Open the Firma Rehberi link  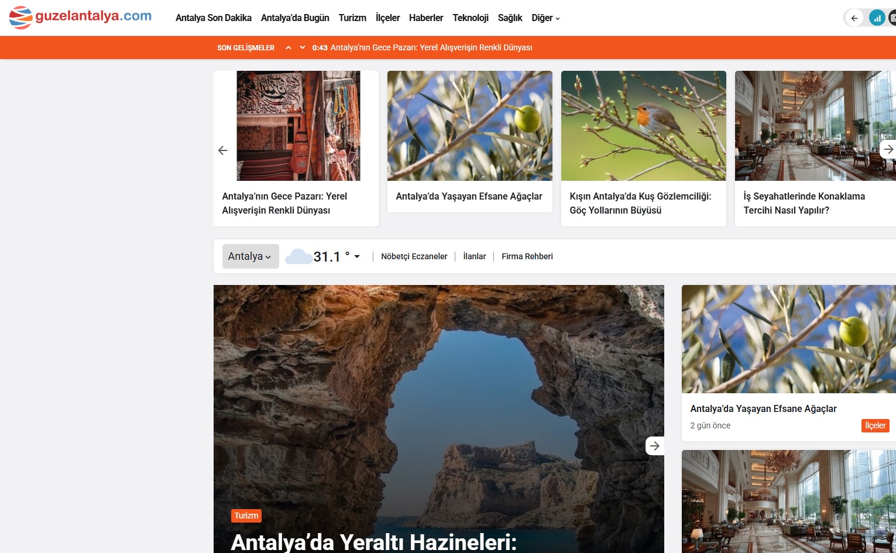click(527, 256)
